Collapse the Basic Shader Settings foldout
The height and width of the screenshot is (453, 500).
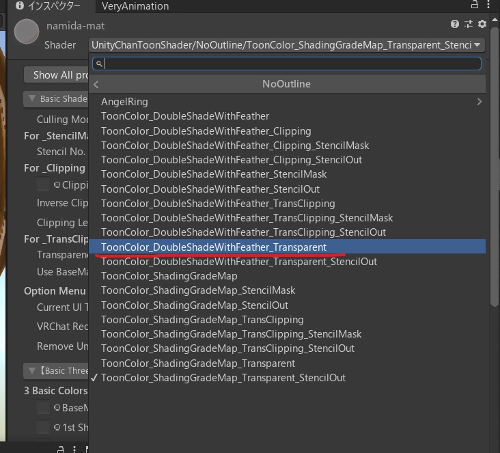[57, 99]
